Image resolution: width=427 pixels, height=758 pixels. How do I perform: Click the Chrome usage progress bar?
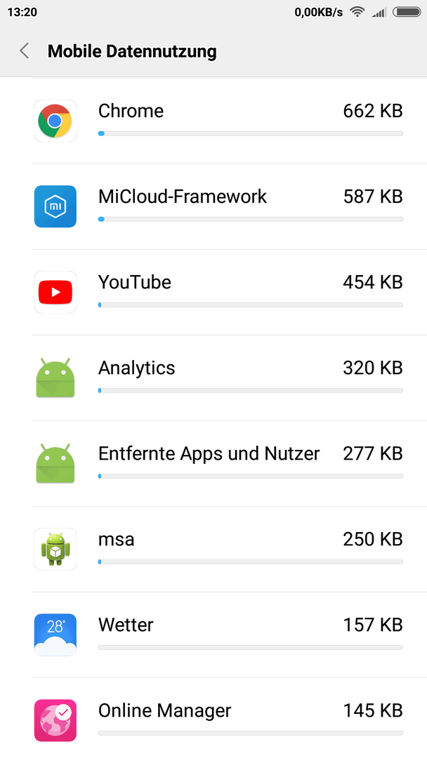pyautogui.click(x=251, y=133)
